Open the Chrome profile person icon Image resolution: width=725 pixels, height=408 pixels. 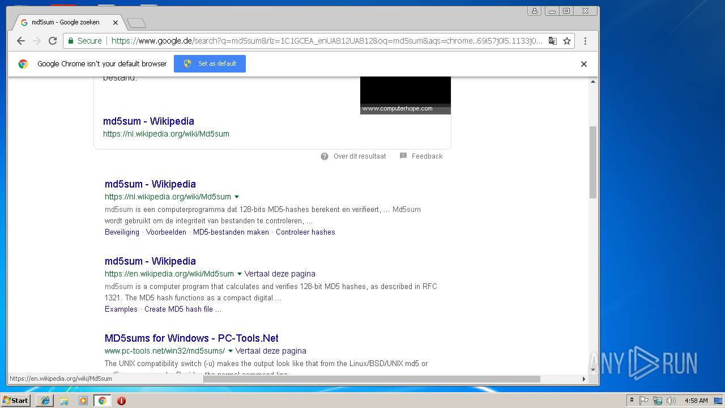(x=534, y=11)
